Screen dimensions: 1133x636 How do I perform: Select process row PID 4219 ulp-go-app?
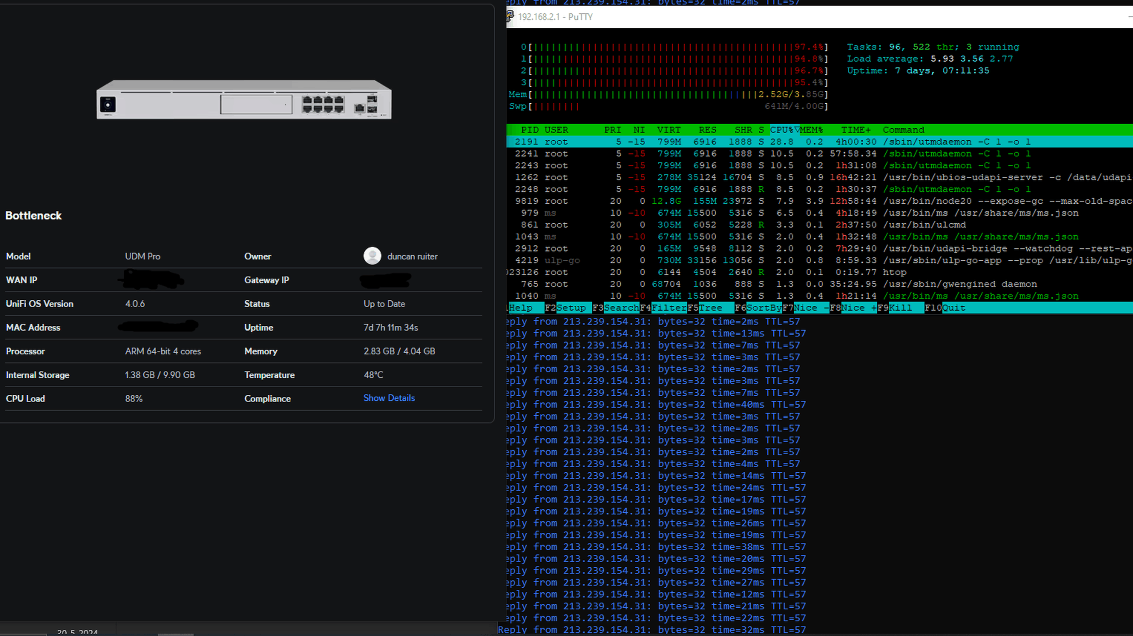(x=820, y=260)
